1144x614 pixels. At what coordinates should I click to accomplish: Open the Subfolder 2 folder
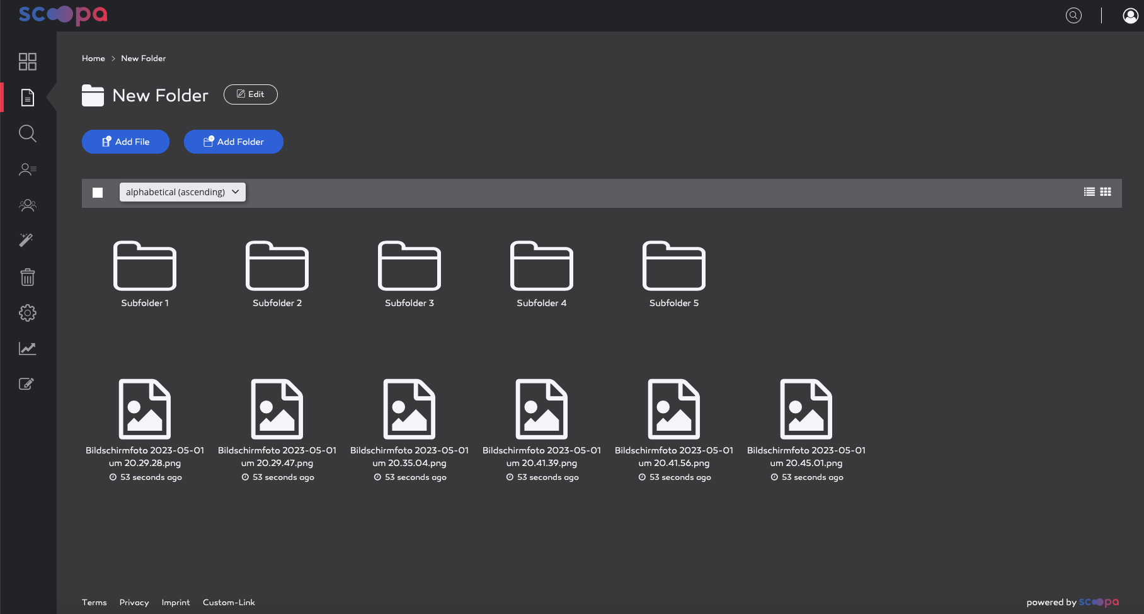pos(277,274)
